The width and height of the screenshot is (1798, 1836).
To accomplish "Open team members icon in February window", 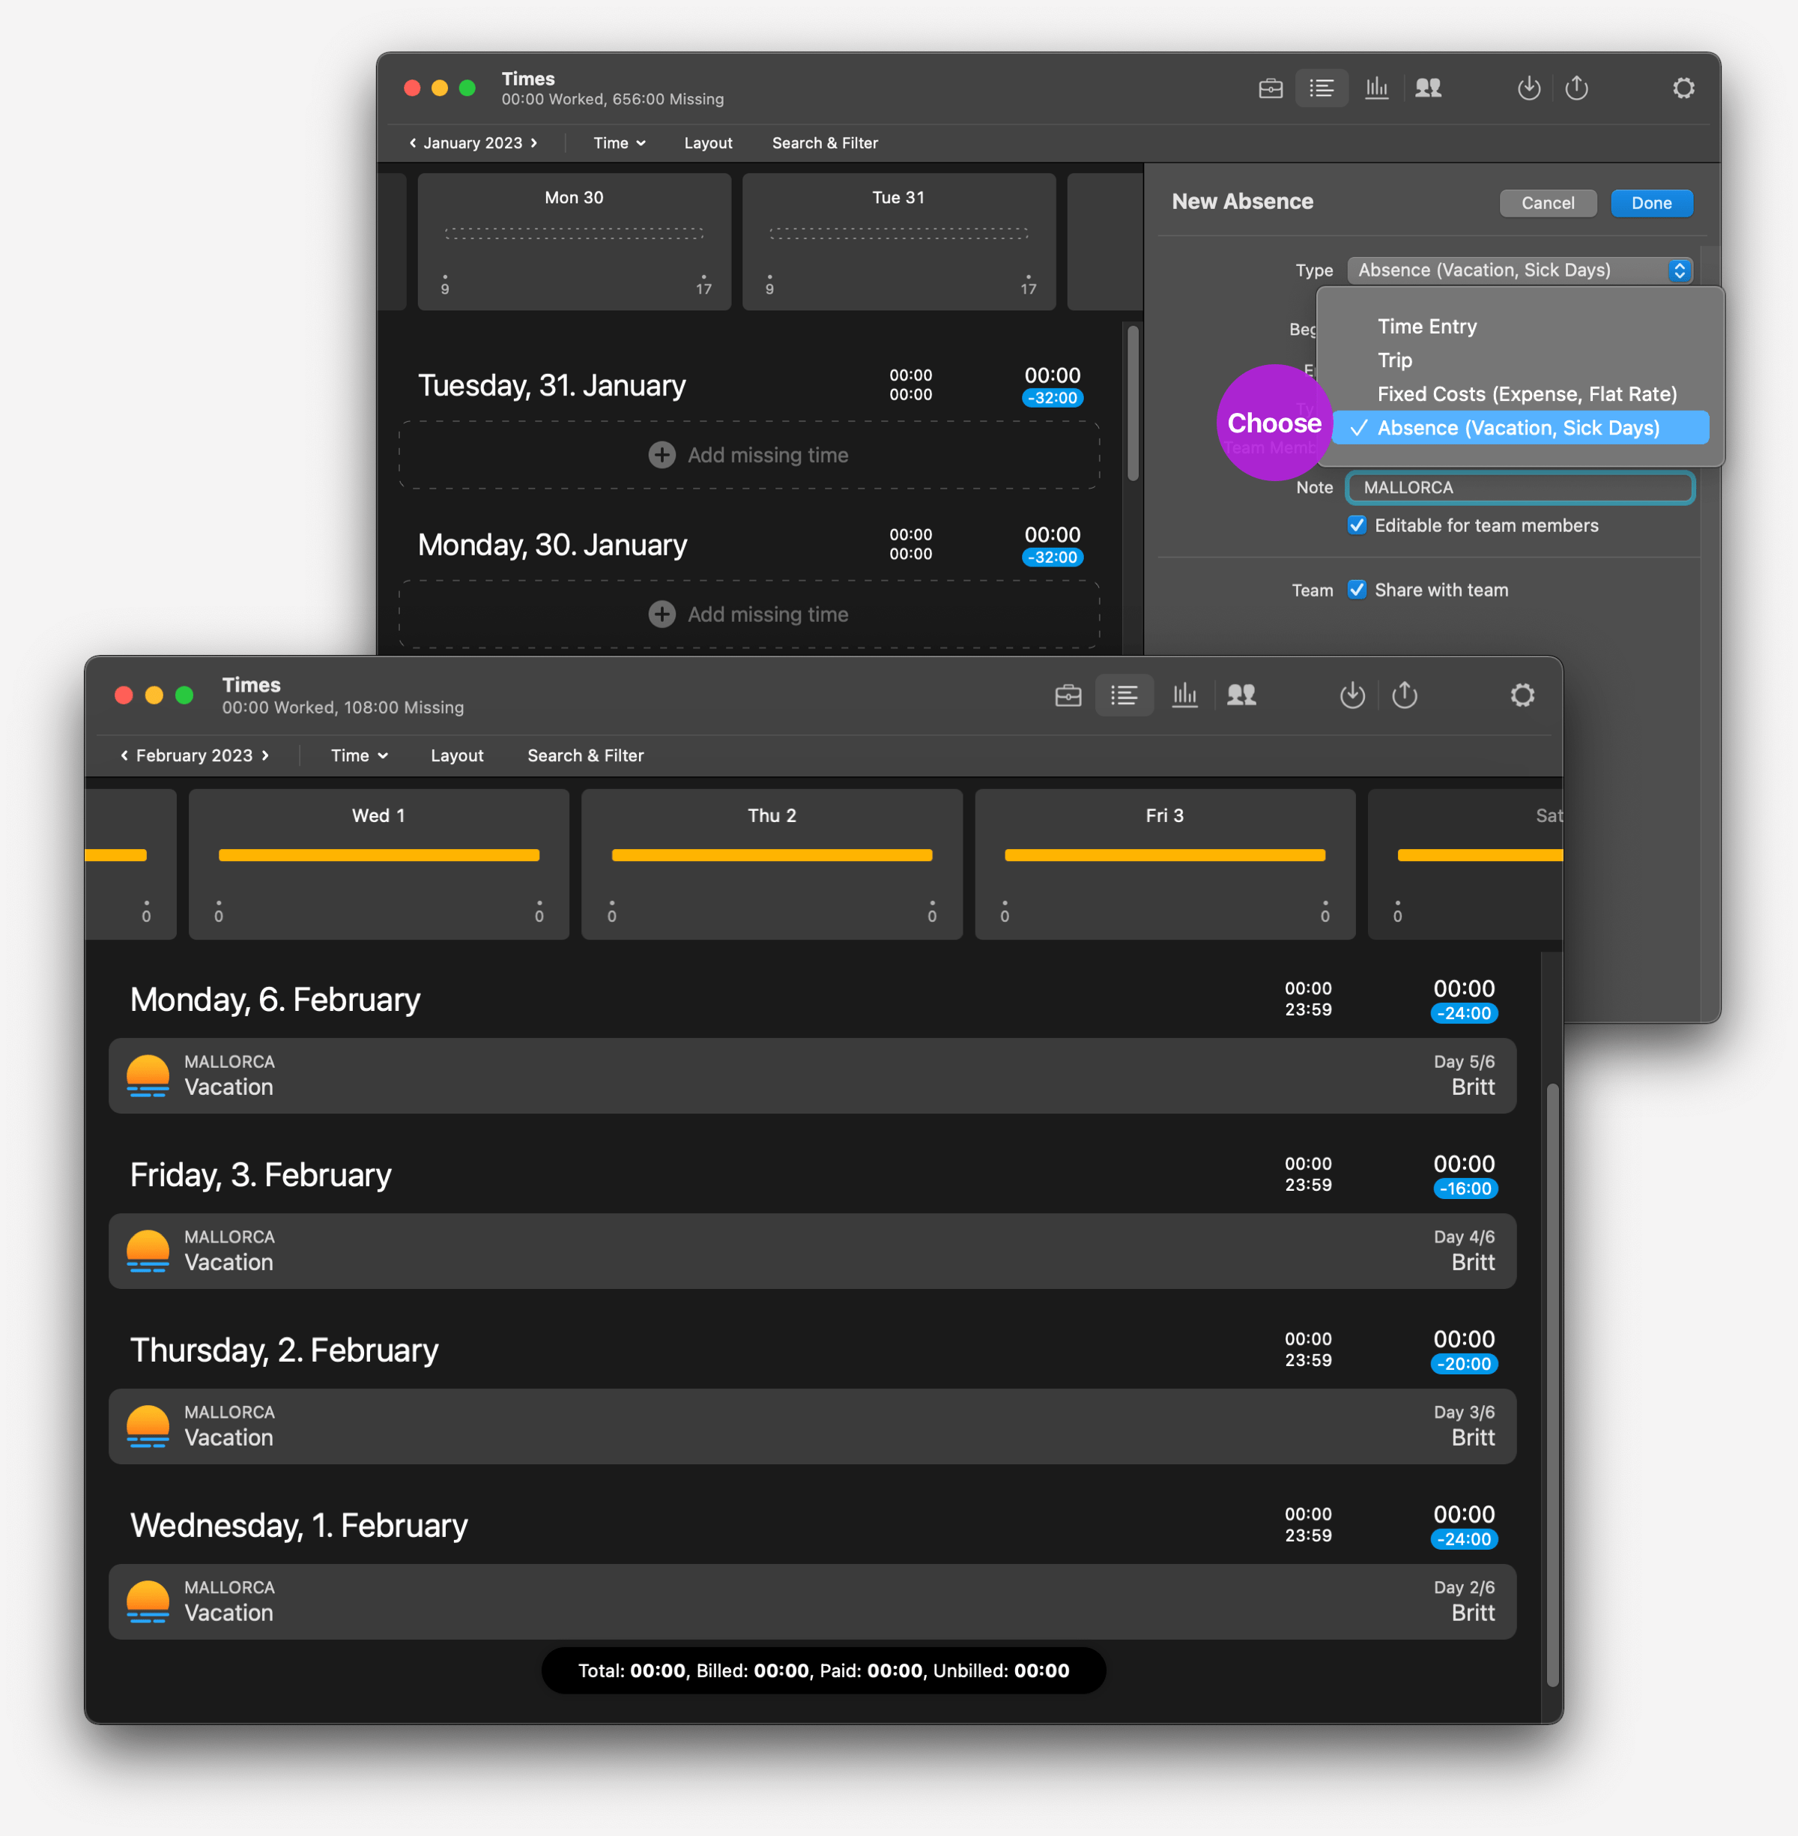I will [1242, 696].
